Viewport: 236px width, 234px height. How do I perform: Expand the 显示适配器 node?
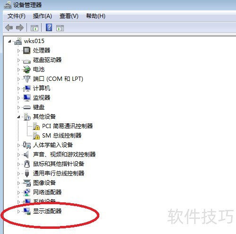(18, 211)
